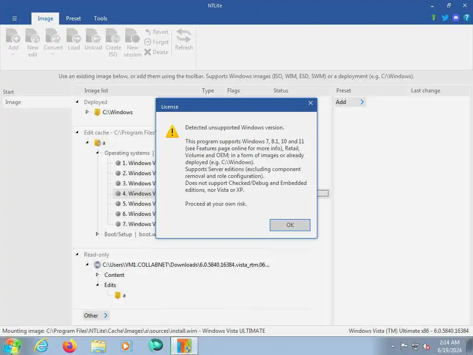Click the Forget toolbar item
This screenshot has width=473, height=355.
point(156,42)
